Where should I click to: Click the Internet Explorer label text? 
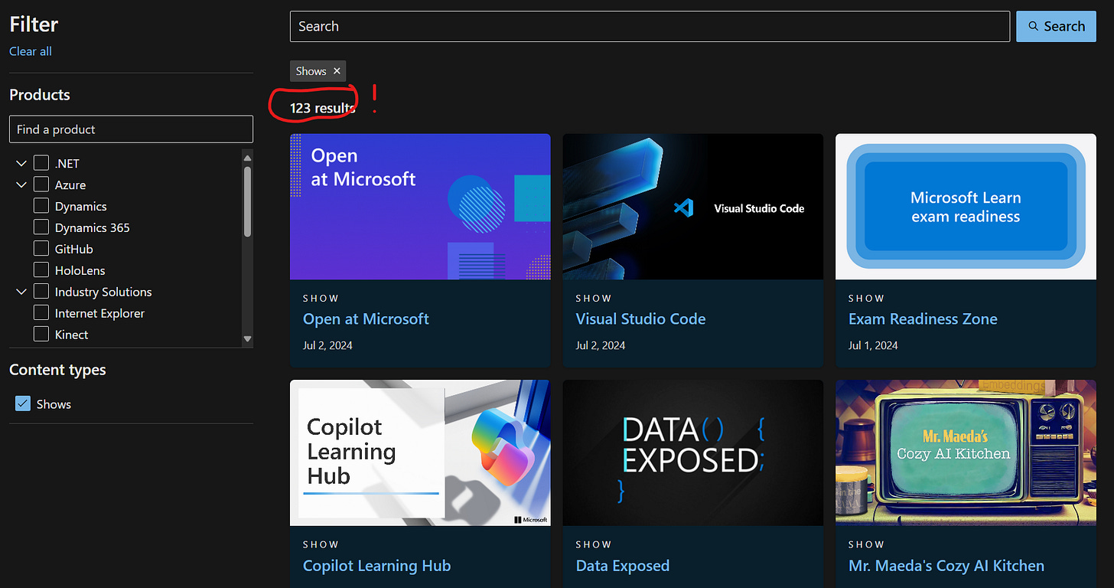(x=99, y=313)
